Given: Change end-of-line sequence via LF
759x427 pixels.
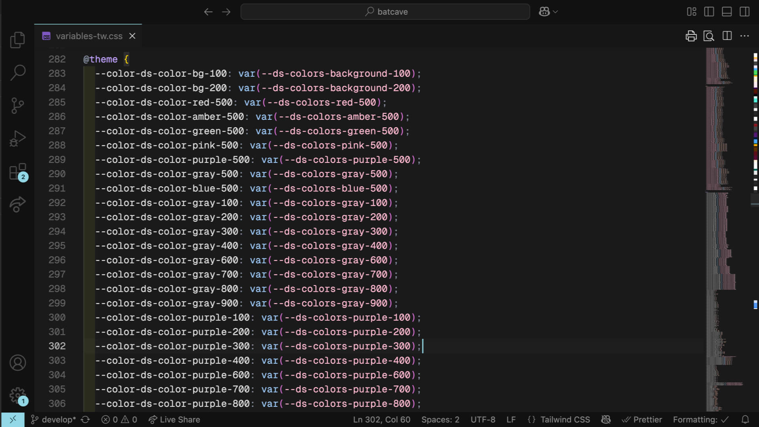Looking at the screenshot, I should click(511, 419).
